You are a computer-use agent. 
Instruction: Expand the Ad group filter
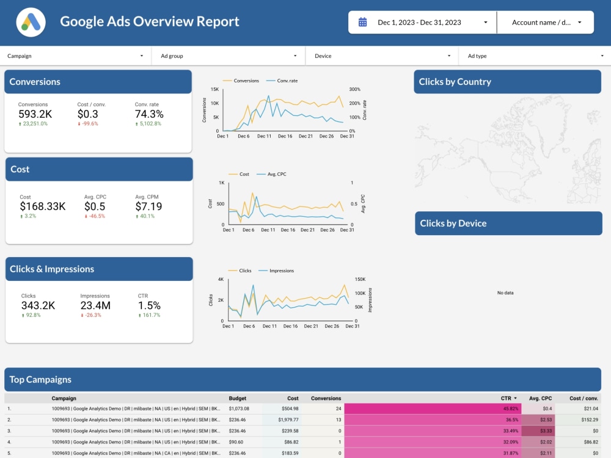(229, 56)
